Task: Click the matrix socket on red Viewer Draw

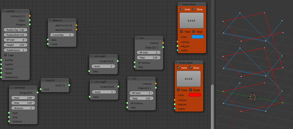Action: [x=175, y=109]
